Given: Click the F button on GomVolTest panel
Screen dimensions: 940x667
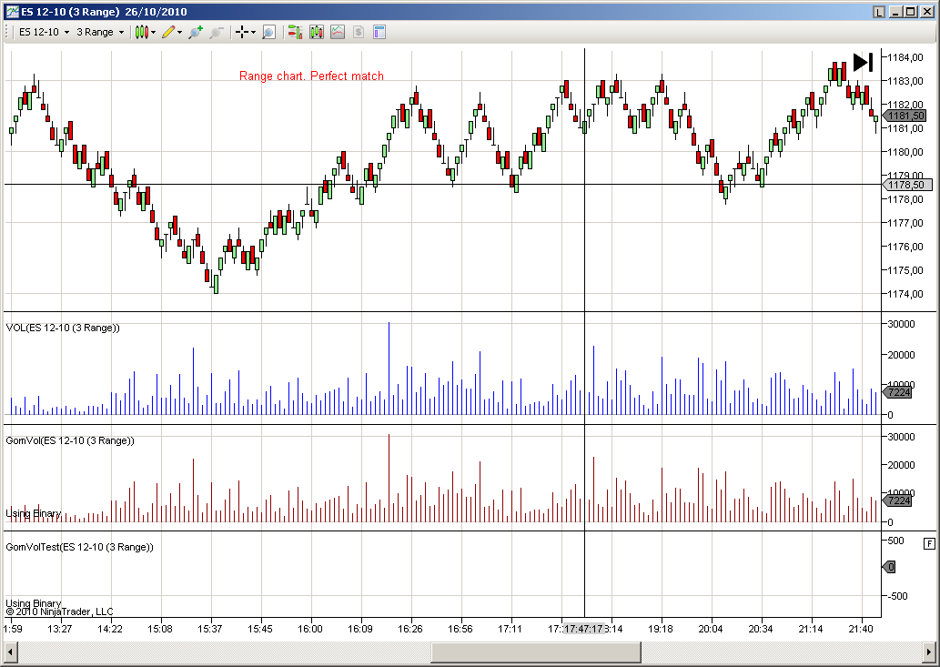Looking at the screenshot, I should (x=929, y=543).
